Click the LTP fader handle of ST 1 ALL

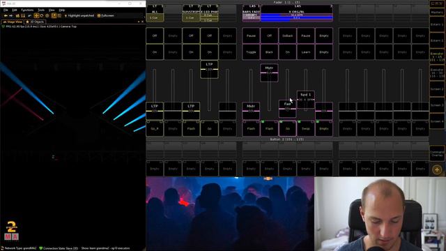(x=155, y=111)
